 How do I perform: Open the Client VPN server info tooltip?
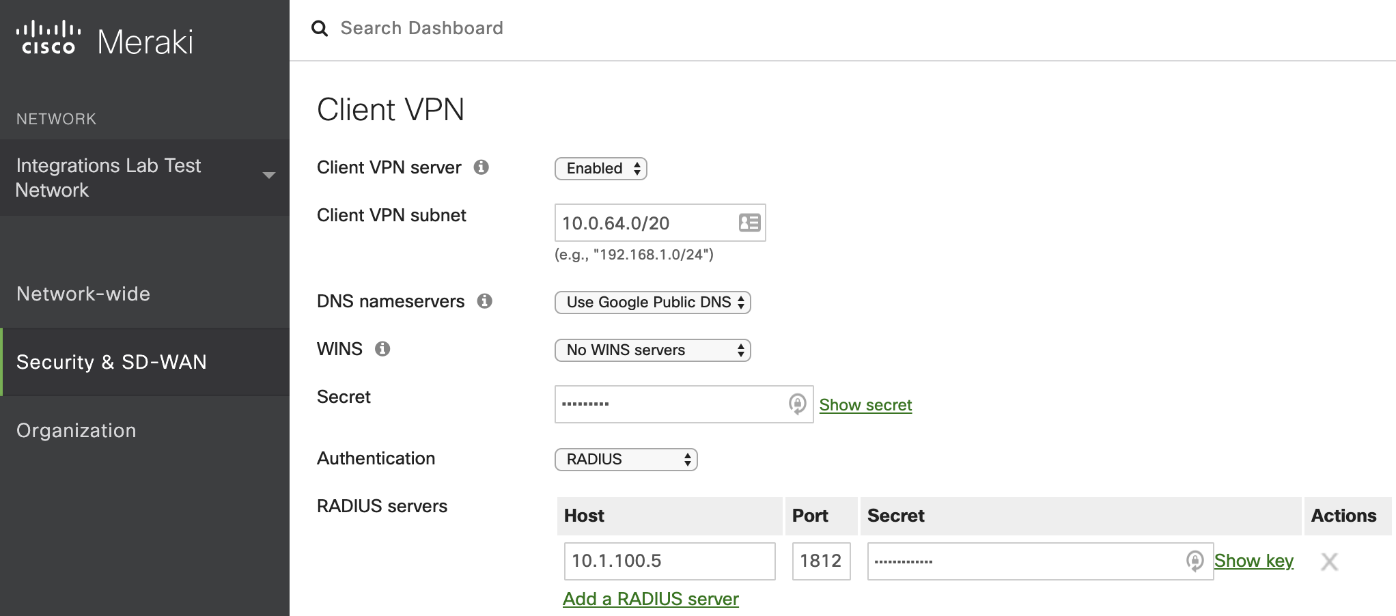point(481,167)
